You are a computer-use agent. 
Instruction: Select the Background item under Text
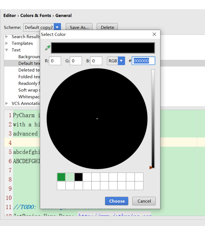click(x=29, y=57)
